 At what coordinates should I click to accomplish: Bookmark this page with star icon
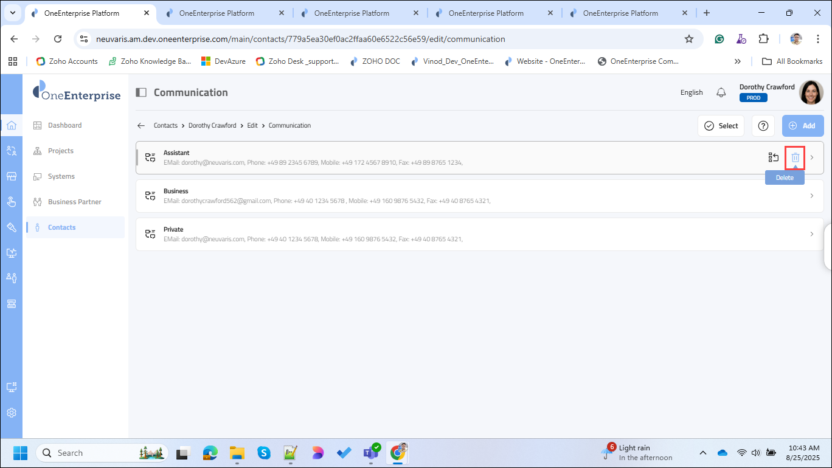[688, 39]
